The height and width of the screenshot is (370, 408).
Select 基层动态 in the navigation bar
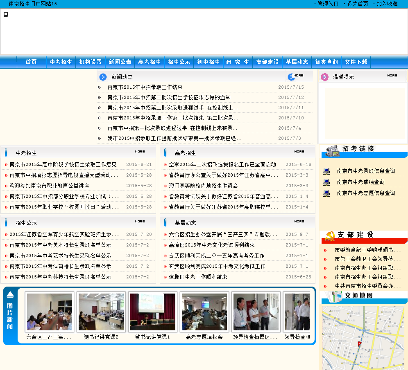[297, 62]
